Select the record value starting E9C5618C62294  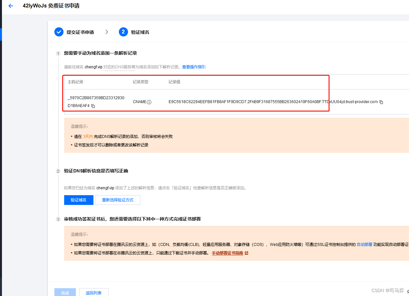click(x=273, y=102)
